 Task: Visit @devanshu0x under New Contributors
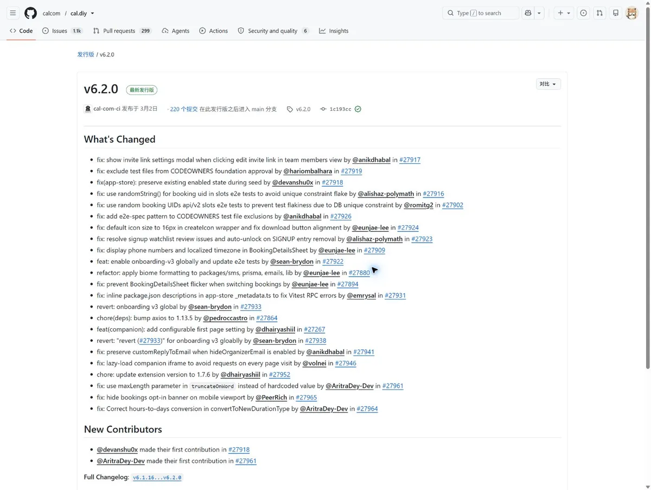click(117, 450)
